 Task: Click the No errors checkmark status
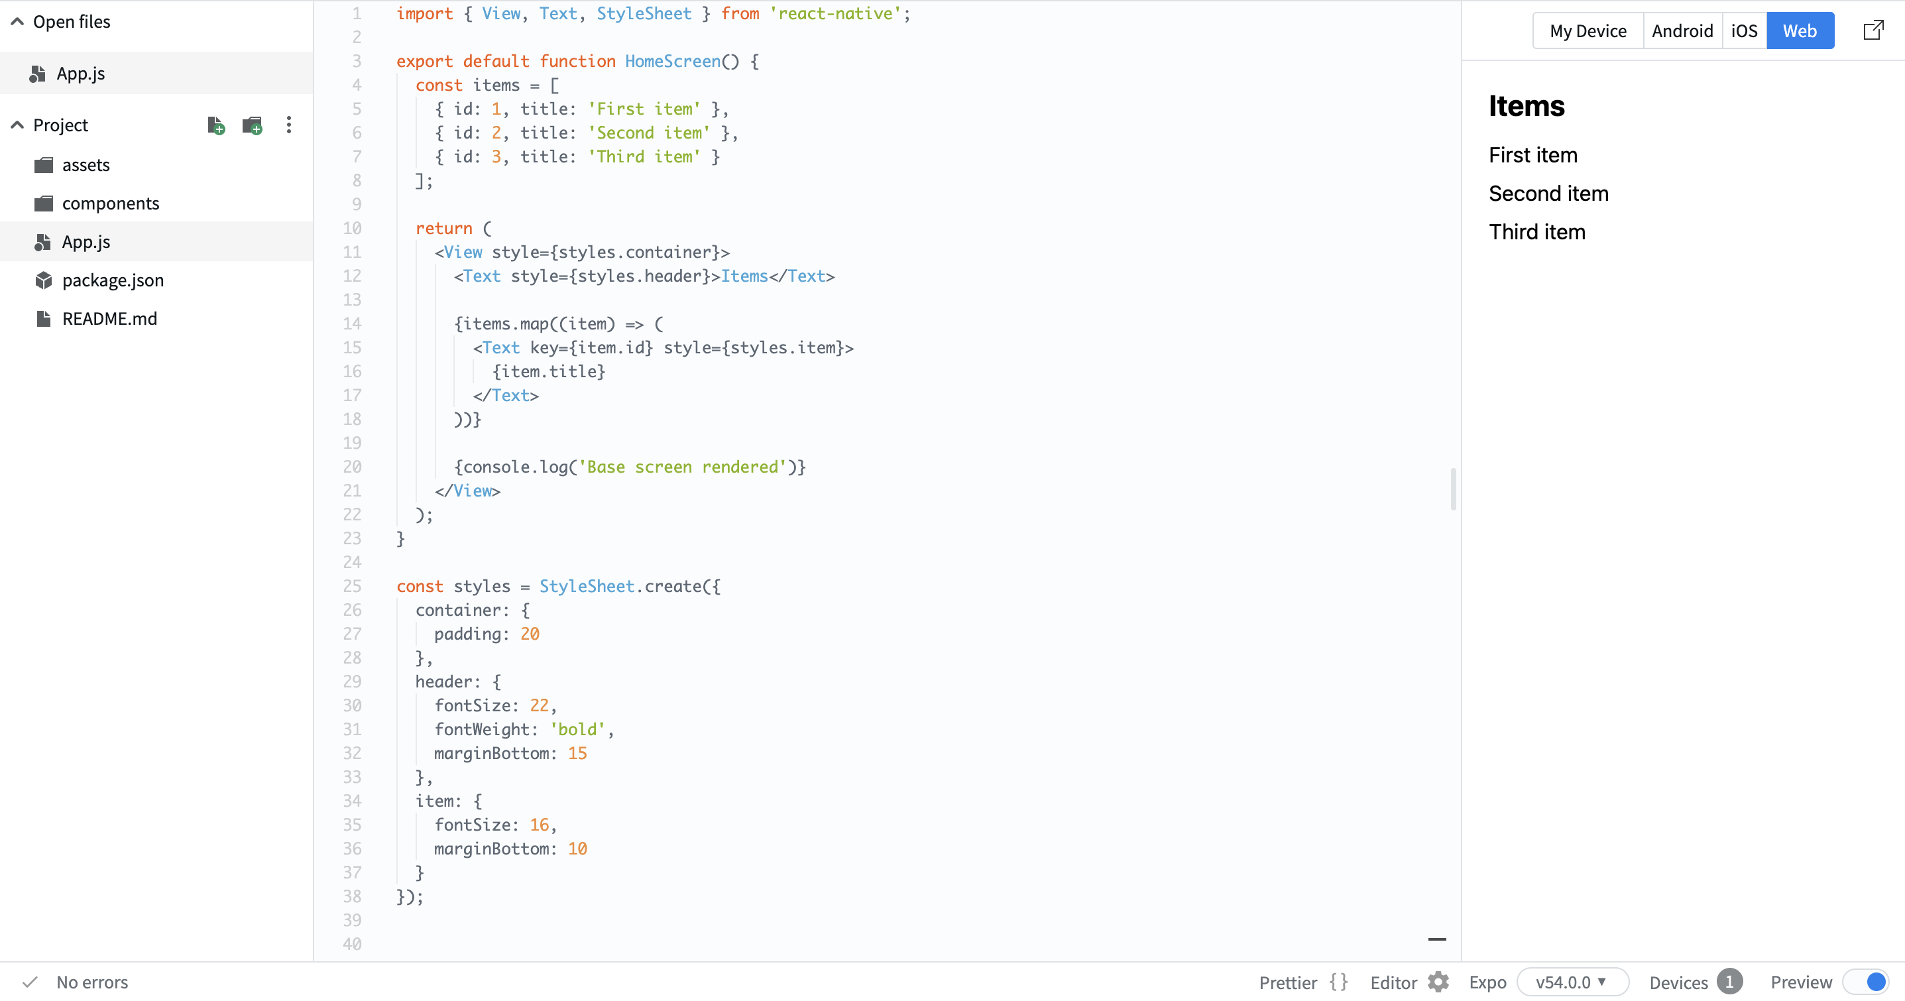click(x=30, y=982)
